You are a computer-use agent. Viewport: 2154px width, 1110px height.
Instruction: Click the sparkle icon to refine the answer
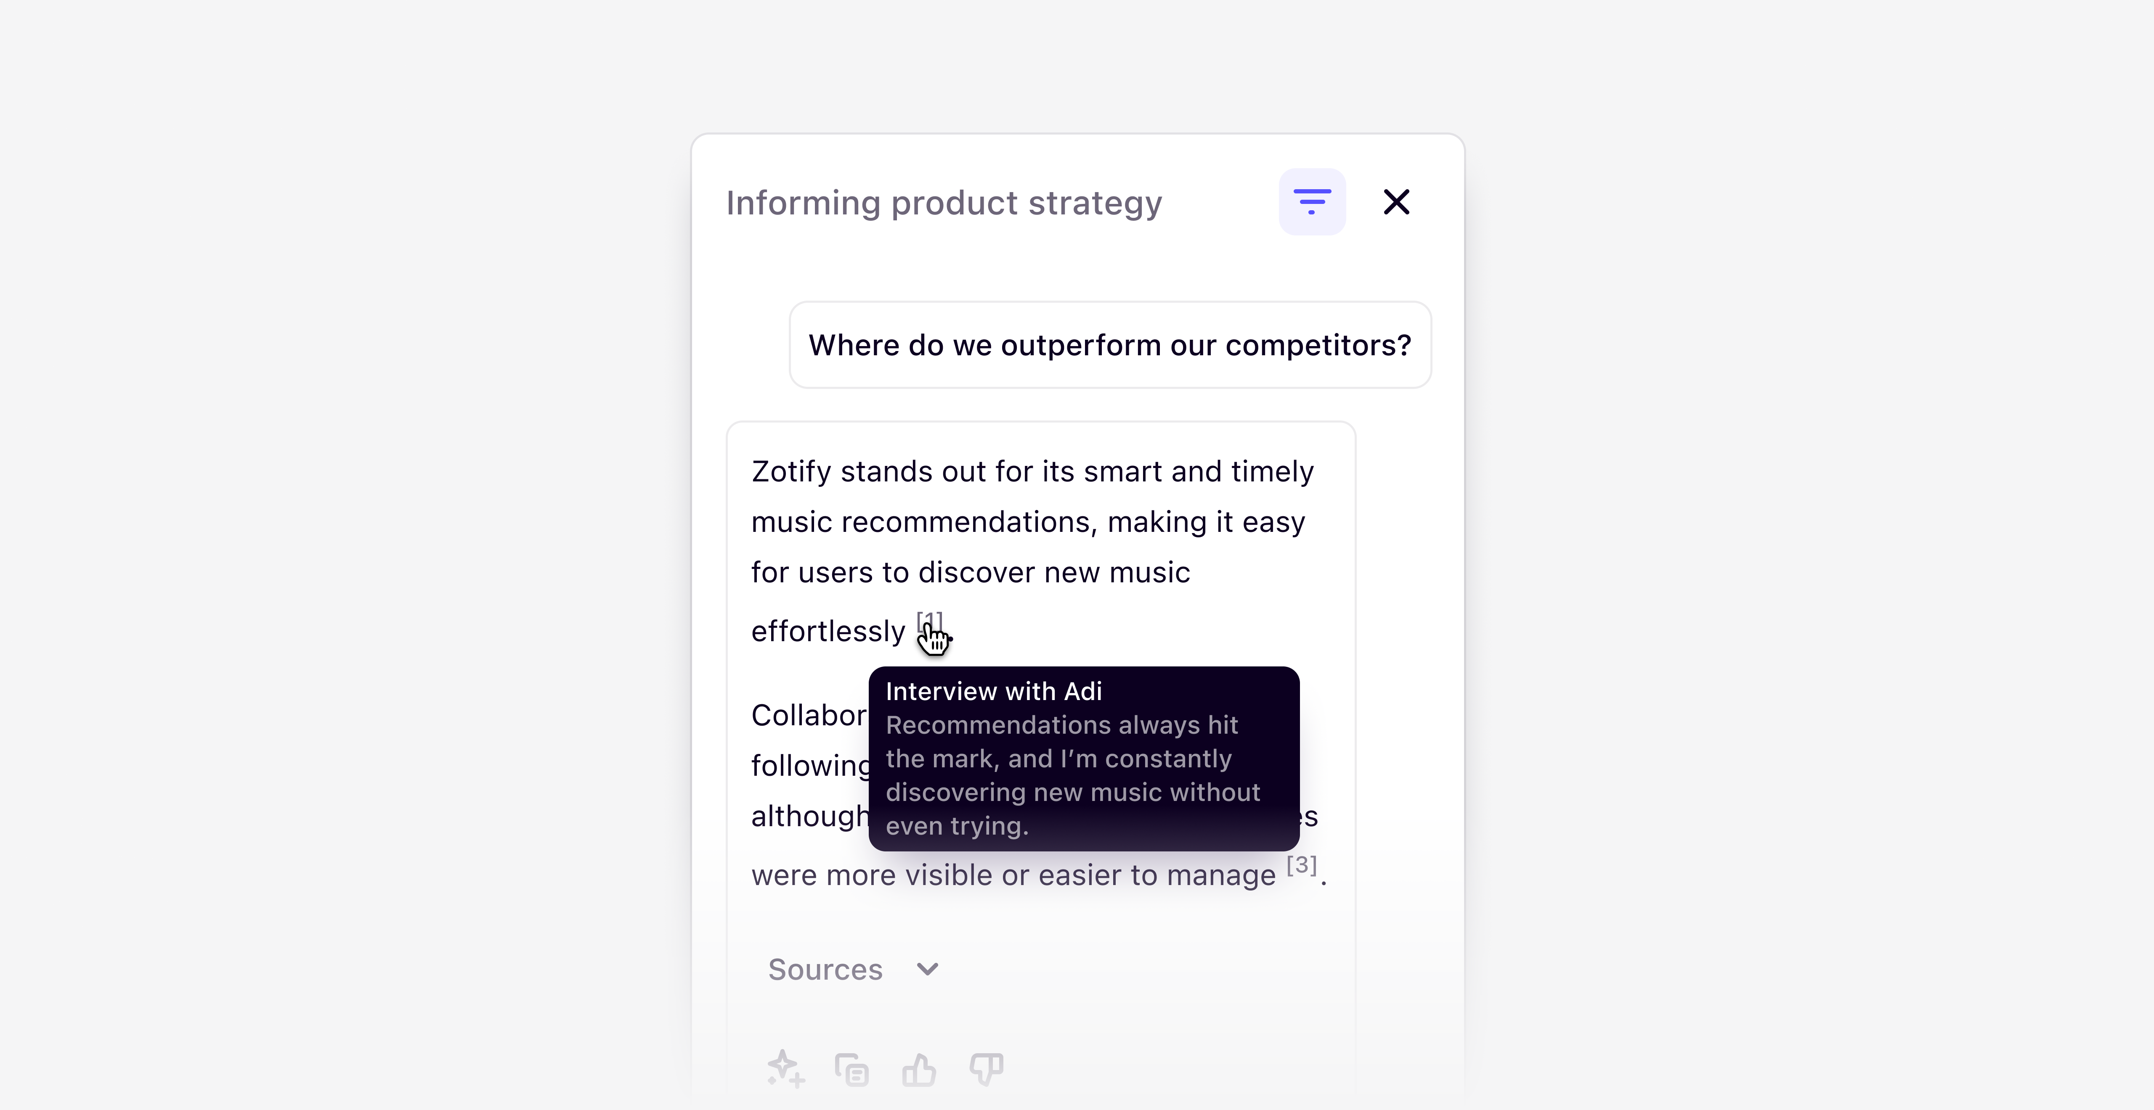(x=784, y=1069)
